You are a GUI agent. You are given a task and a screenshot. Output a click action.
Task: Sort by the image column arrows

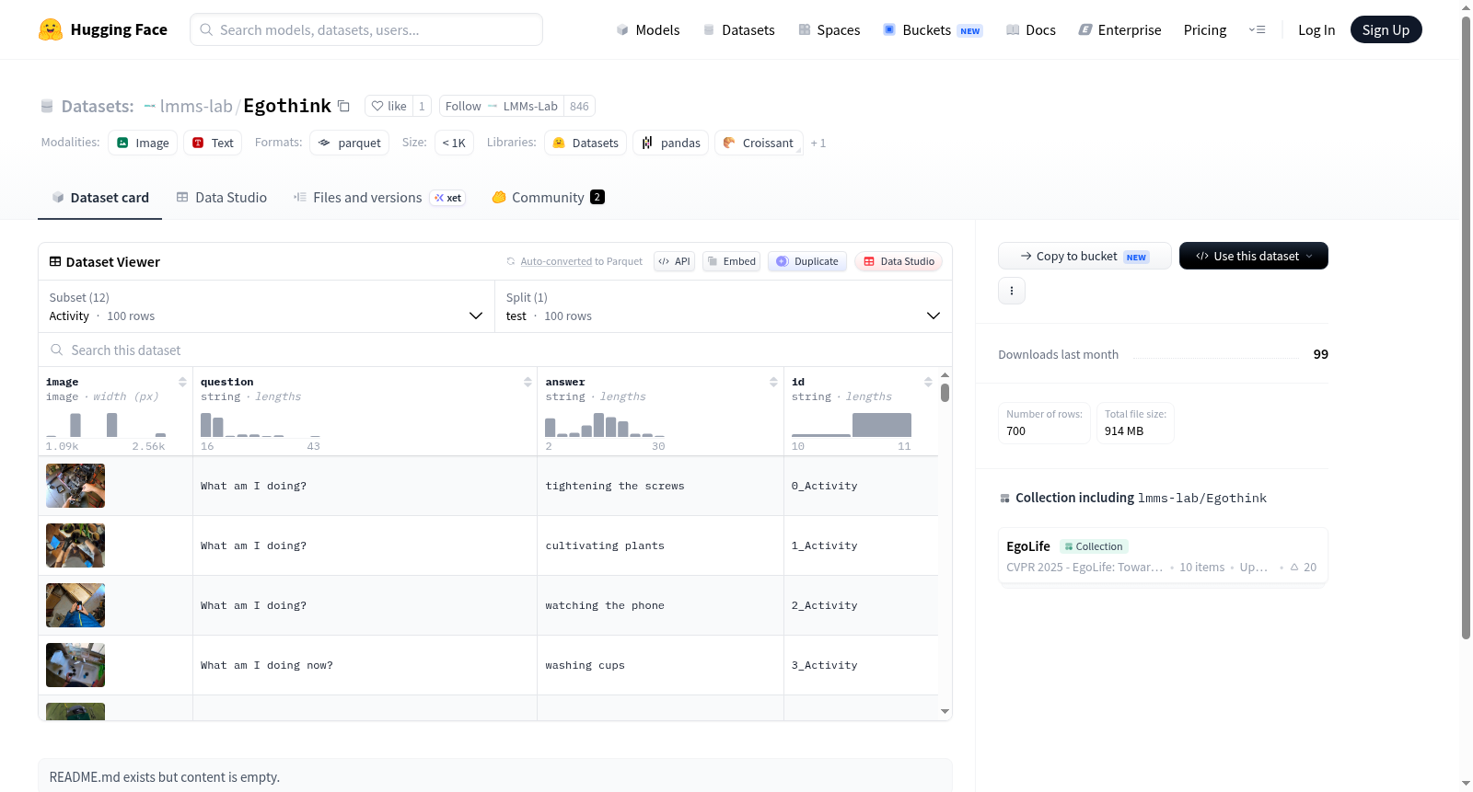[x=182, y=382]
